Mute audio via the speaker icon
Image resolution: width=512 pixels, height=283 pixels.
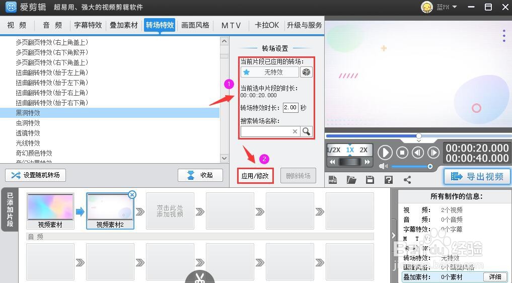coord(383,166)
